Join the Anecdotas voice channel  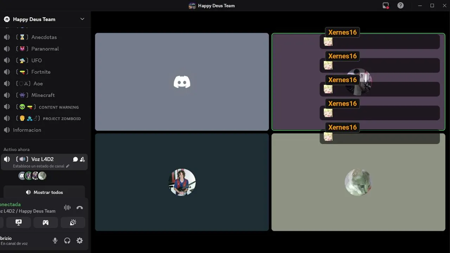(44, 37)
